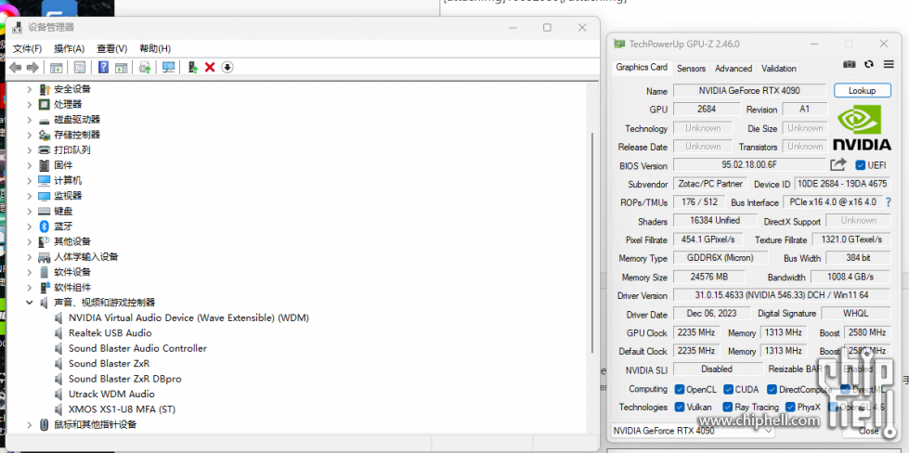Click the Back arrow in Device Manager toolbar
The width and height of the screenshot is (909, 453).
[x=16, y=68]
